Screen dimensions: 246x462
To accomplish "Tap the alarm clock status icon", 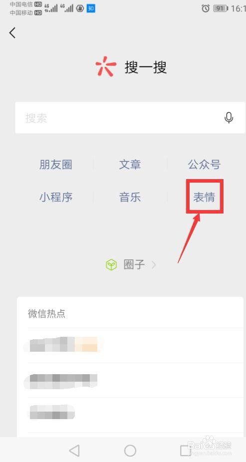I will click(206, 8).
